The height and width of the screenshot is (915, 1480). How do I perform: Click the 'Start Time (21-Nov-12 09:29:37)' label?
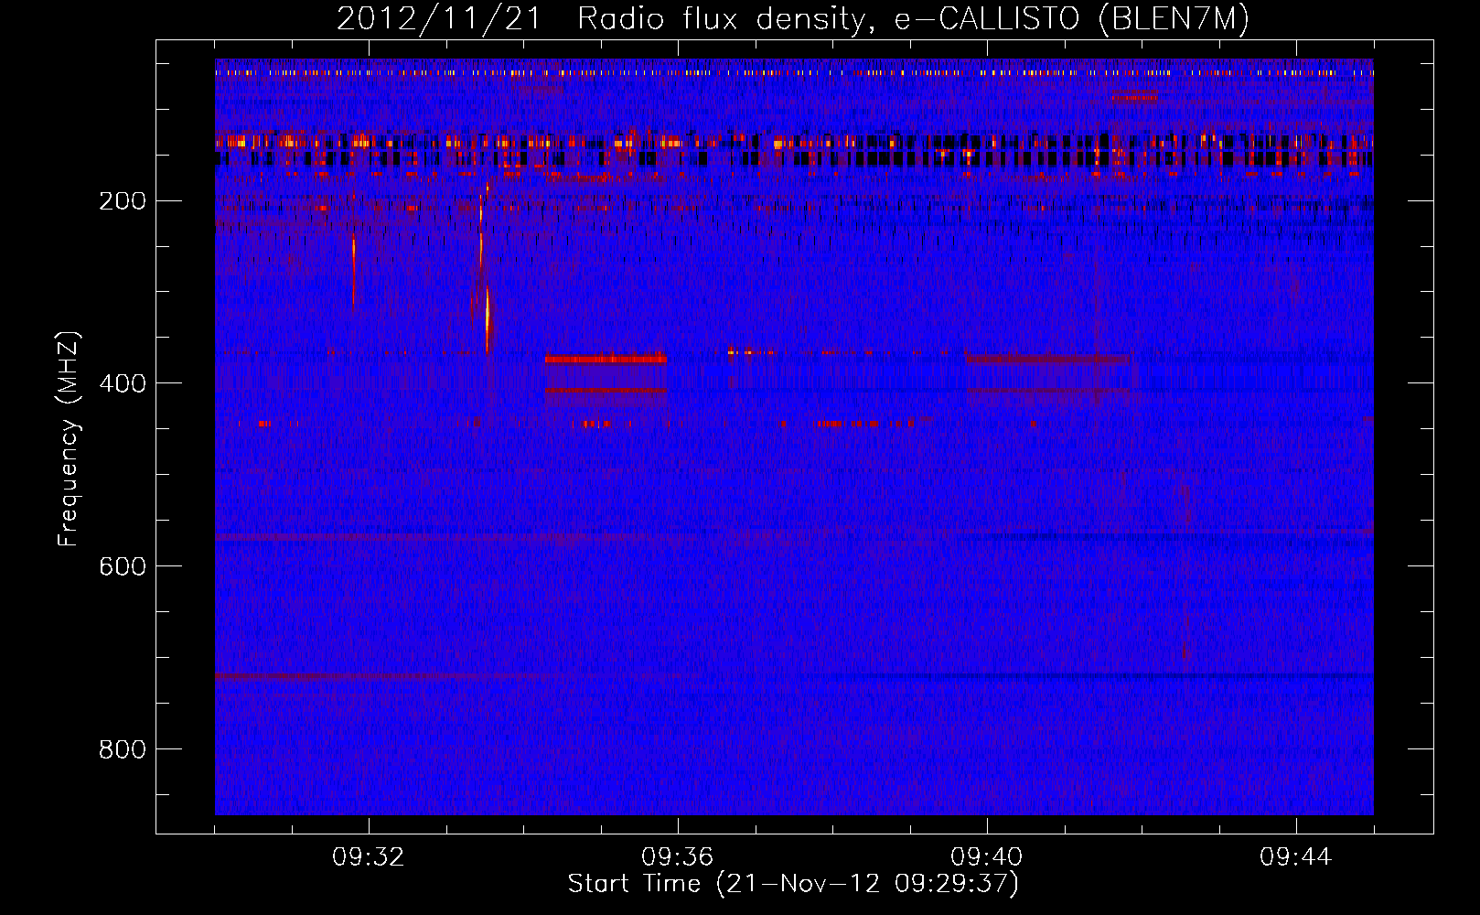point(793,884)
